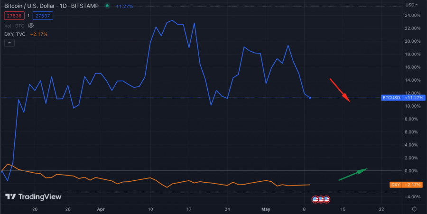The width and height of the screenshot is (427, 214).
Task: Click the blue buy price 27537 button
Action: [x=43, y=16]
